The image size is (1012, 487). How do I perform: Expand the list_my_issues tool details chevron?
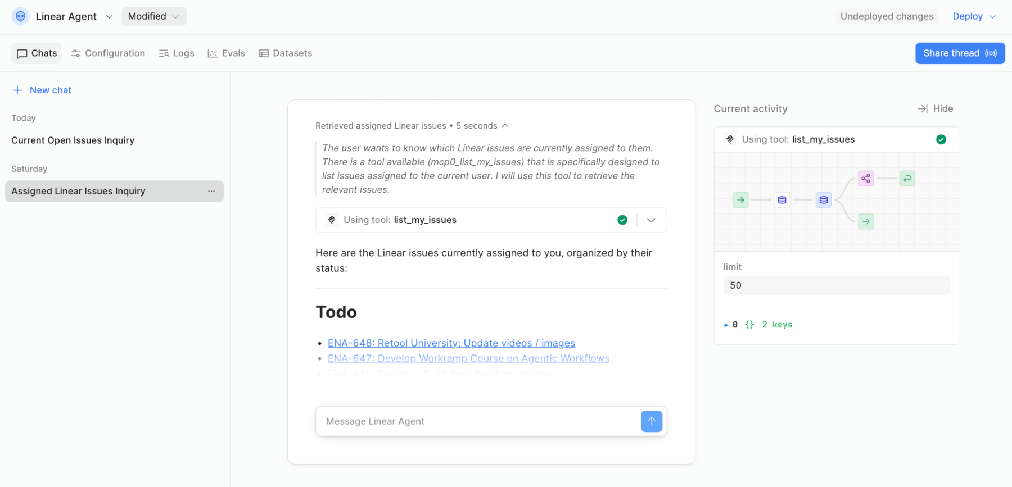click(651, 220)
